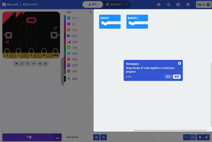The width and height of the screenshot is (212, 142).
Task: Expand the 進階 Advanced section
Action: [x=78, y=79]
